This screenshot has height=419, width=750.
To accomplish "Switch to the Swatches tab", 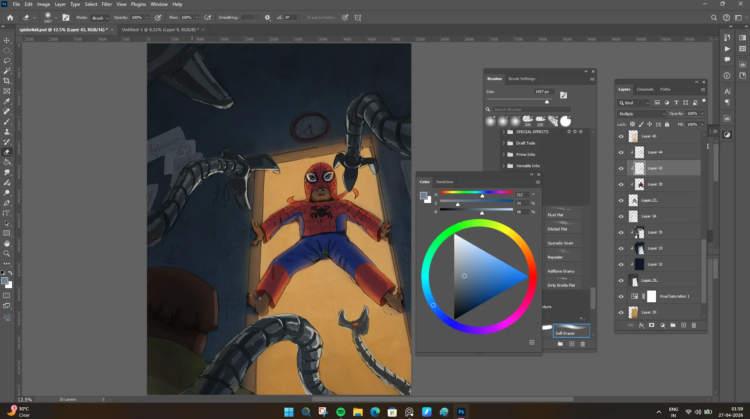I will pos(444,182).
